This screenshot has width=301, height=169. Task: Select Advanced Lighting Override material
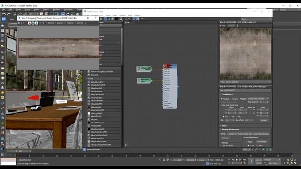coord(104,72)
